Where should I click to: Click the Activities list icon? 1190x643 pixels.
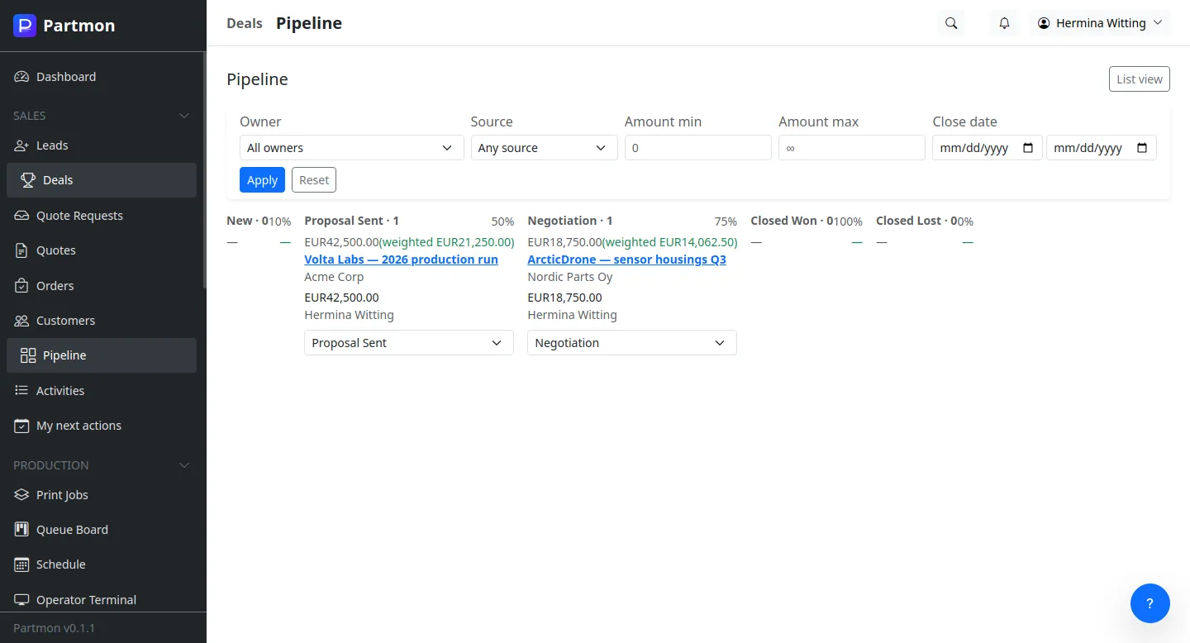21,391
